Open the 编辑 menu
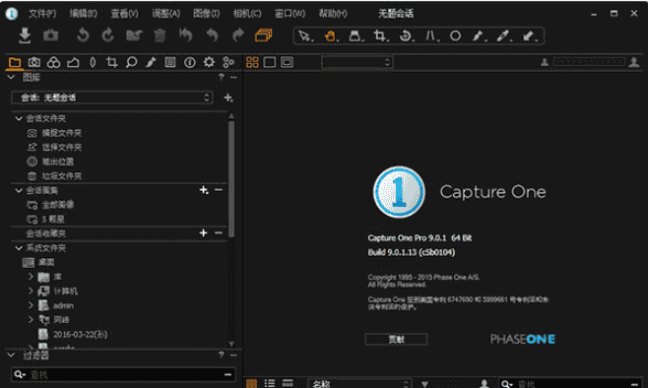The height and width of the screenshot is (388, 648). tap(83, 14)
